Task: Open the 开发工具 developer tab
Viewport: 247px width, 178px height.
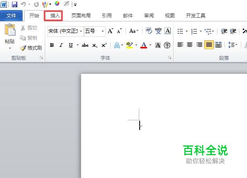Action: click(195, 16)
